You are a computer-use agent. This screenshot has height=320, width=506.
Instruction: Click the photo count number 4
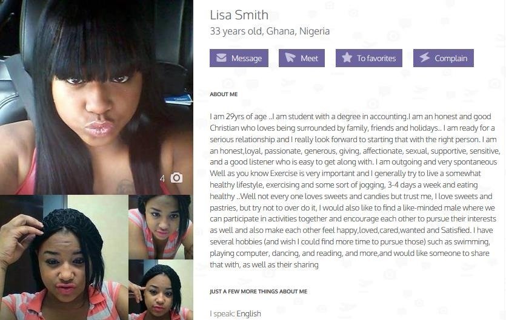click(x=162, y=178)
